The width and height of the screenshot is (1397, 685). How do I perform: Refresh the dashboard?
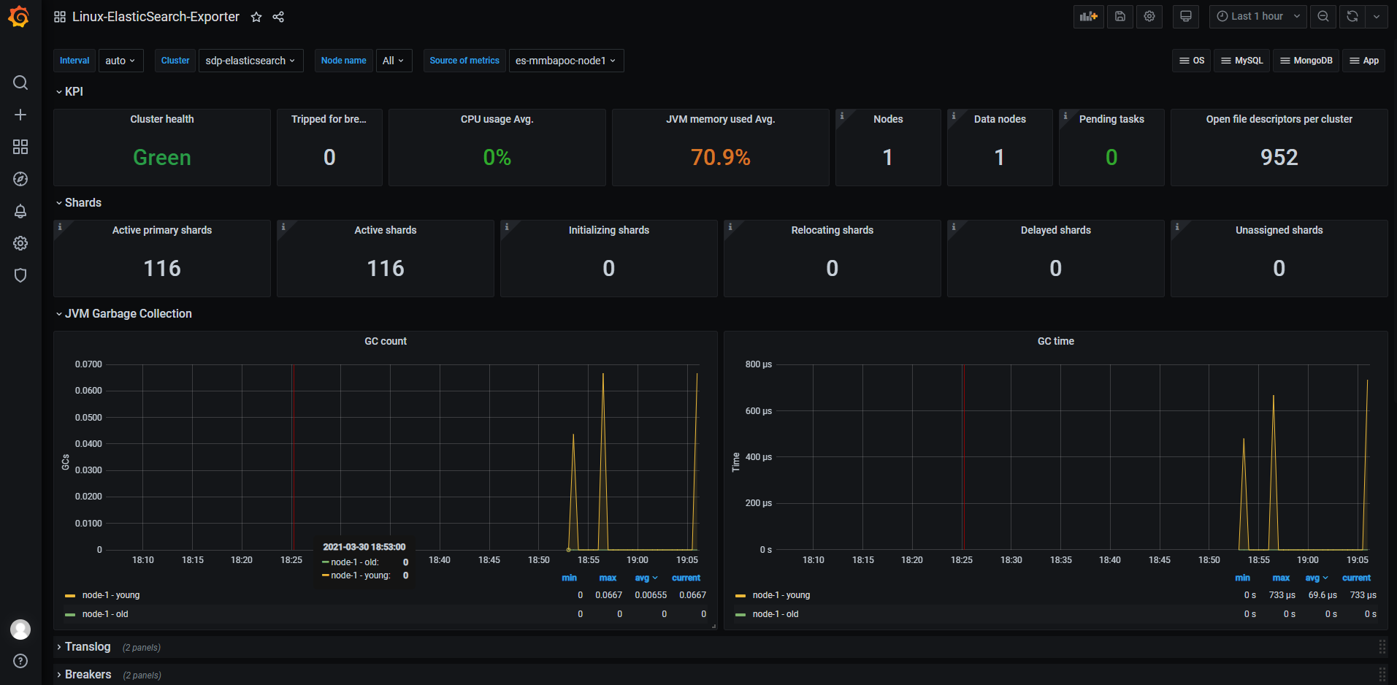click(1352, 17)
